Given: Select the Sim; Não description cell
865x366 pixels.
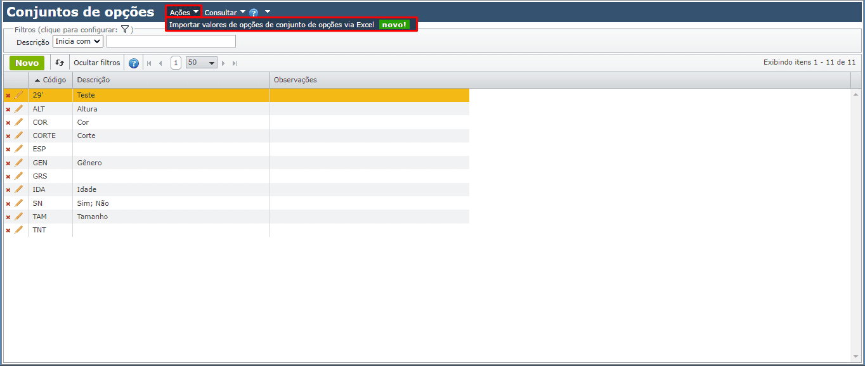Looking at the screenshot, I should point(171,203).
